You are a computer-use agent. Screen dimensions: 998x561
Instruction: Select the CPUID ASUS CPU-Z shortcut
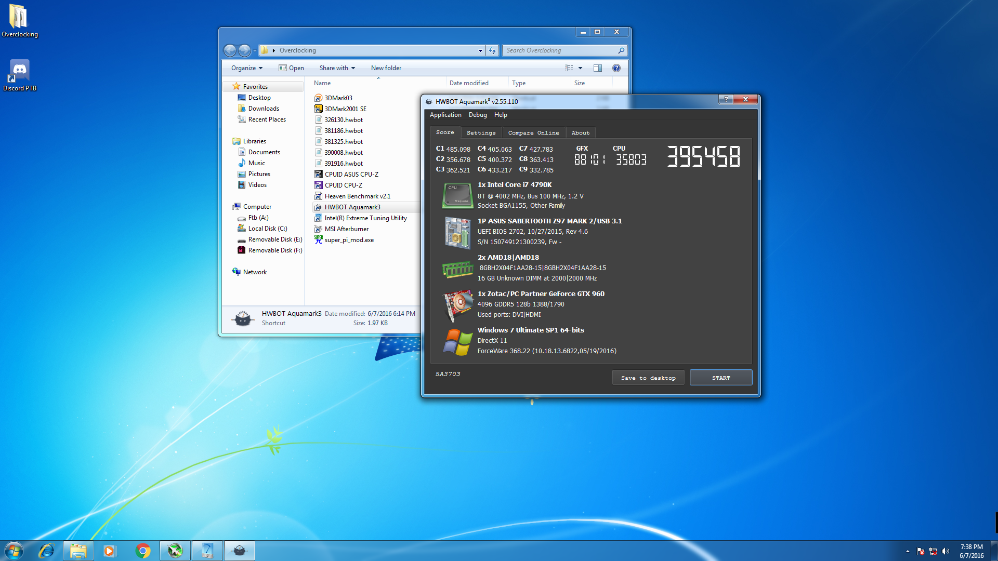coord(347,174)
